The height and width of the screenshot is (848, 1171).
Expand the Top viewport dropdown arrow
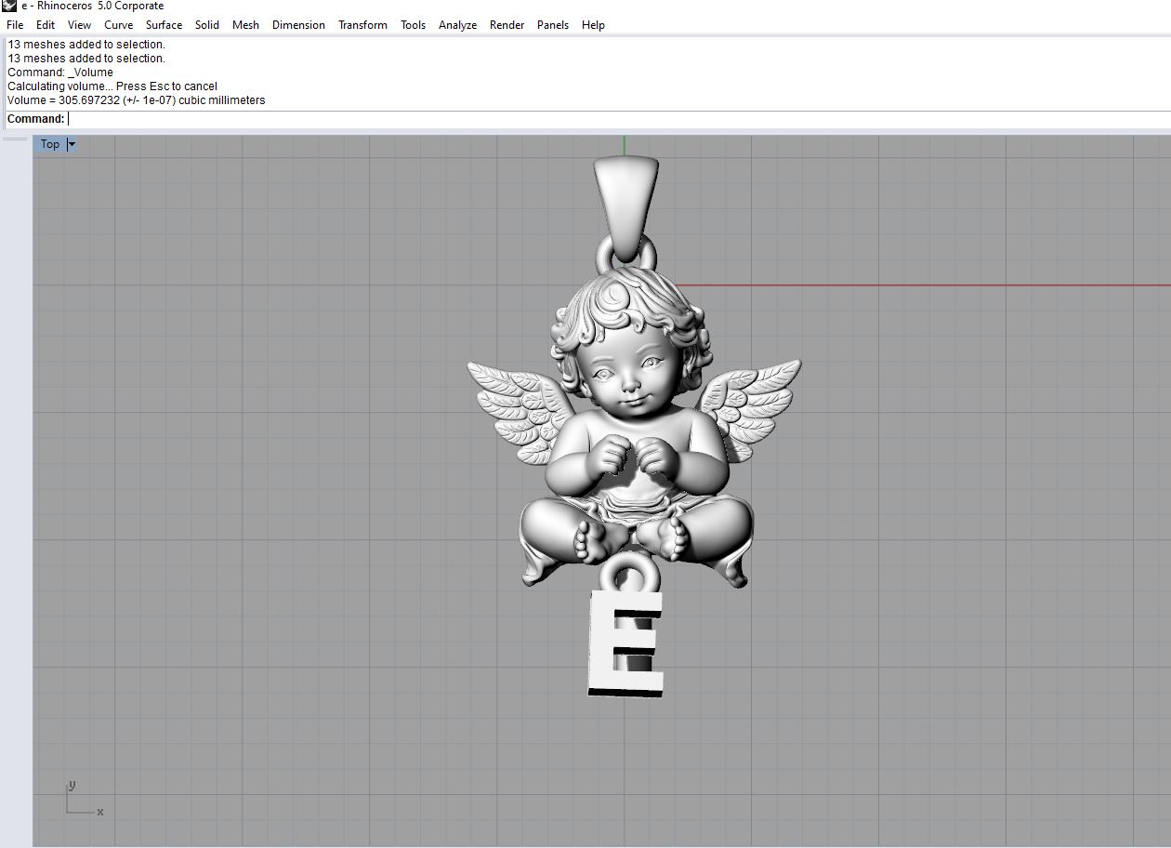tap(72, 144)
